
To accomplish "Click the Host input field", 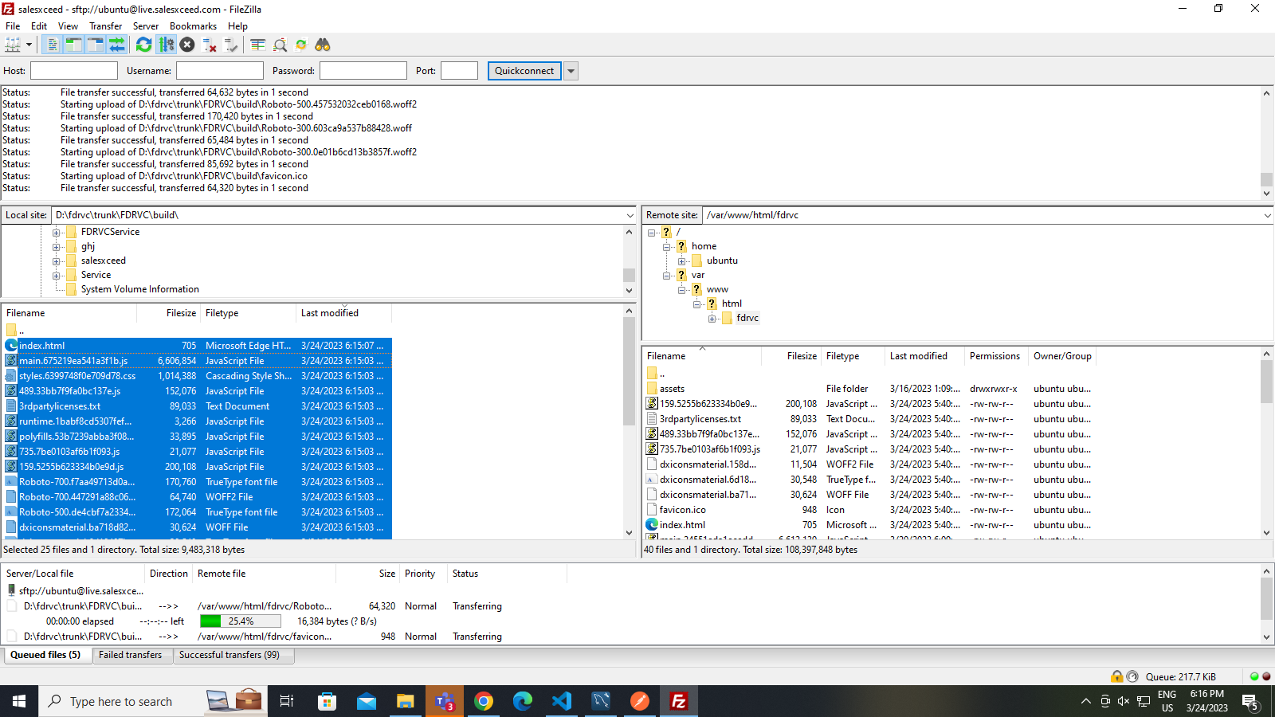I will (x=73, y=71).
